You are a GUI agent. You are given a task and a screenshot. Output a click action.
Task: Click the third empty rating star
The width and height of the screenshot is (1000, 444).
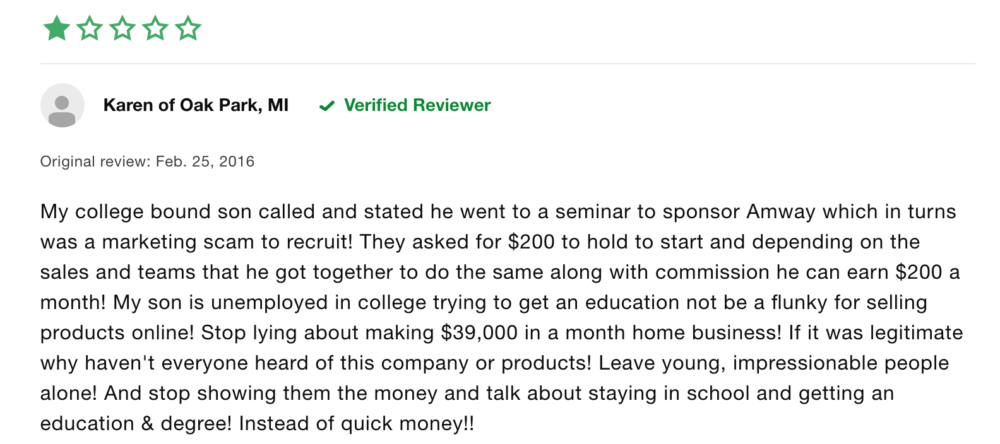pos(122,28)
